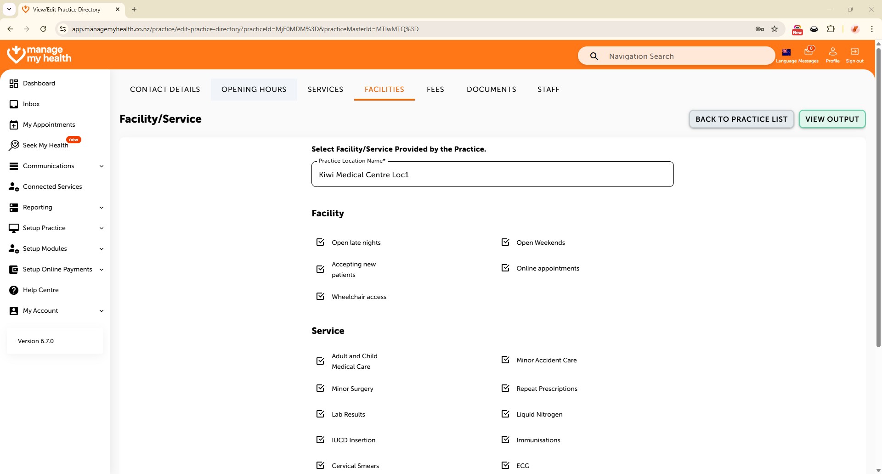Uncheck the Minor Surgery checkbox
The image size is (882, 474).
click(320, 388)
